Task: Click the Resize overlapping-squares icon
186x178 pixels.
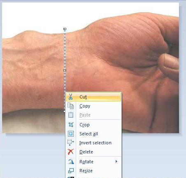Action: click(x=71, y=171)
